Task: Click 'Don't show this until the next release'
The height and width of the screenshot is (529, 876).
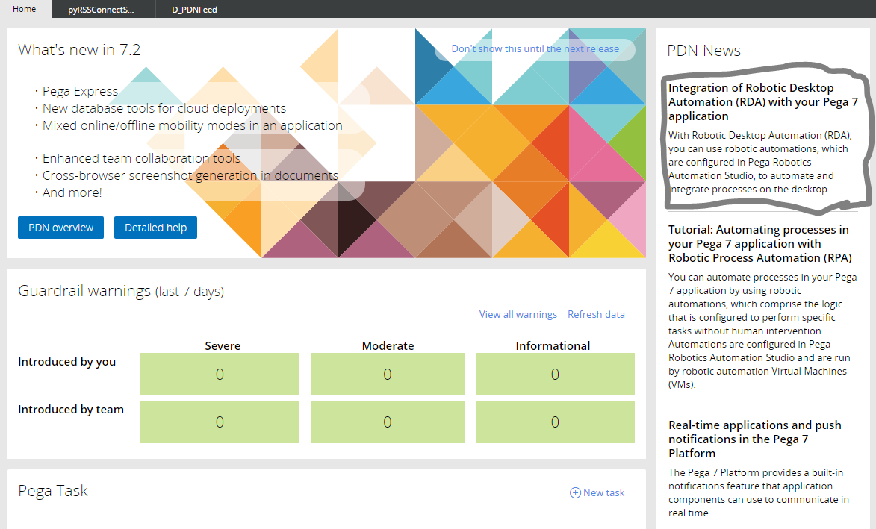Action: coord(535,49)
